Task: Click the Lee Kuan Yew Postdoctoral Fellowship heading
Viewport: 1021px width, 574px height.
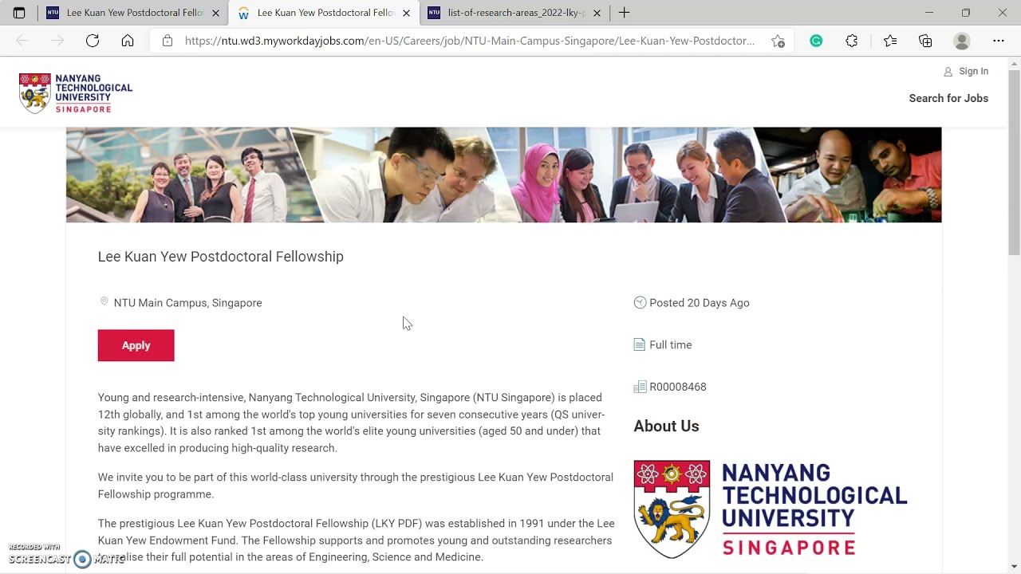Action: tap(221, 257)
